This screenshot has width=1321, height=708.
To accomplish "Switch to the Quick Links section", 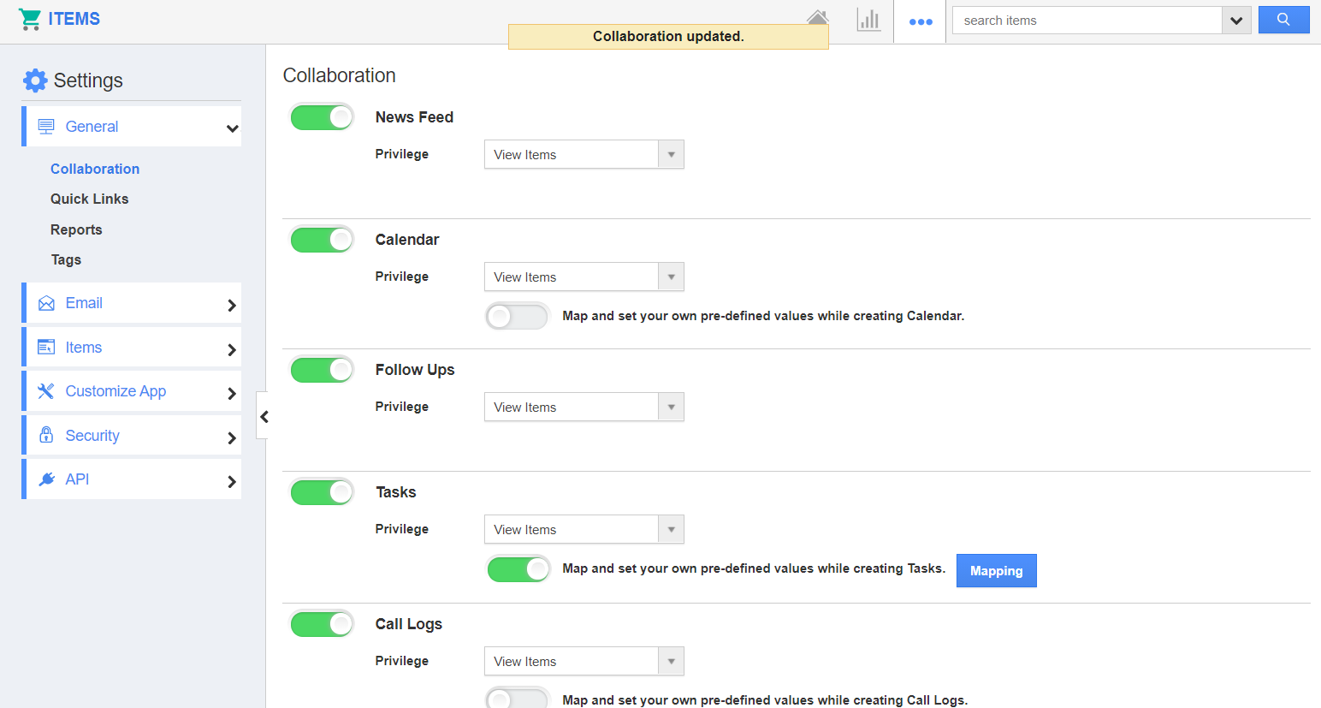I will click(x=89, y=199).
